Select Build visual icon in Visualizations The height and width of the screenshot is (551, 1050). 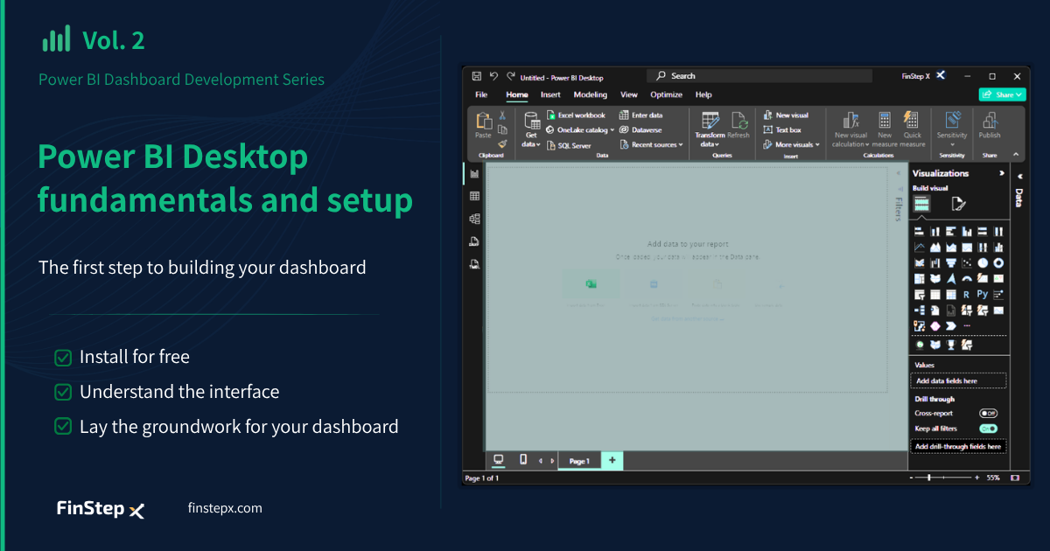[921, 204]
